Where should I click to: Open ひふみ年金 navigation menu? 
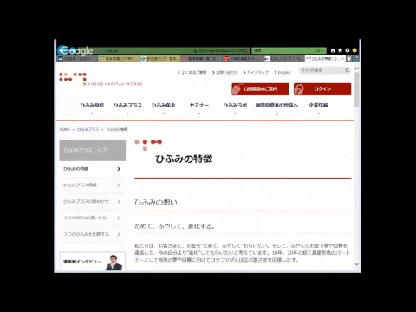(164, 105)
